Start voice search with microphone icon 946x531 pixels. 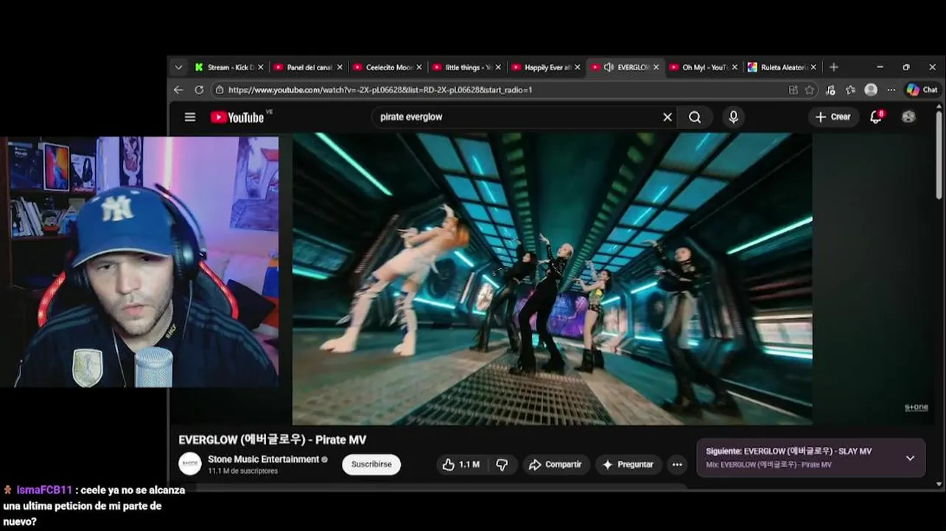coord(733,117)
